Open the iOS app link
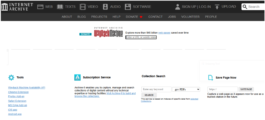265x120 pixels. 13,110
